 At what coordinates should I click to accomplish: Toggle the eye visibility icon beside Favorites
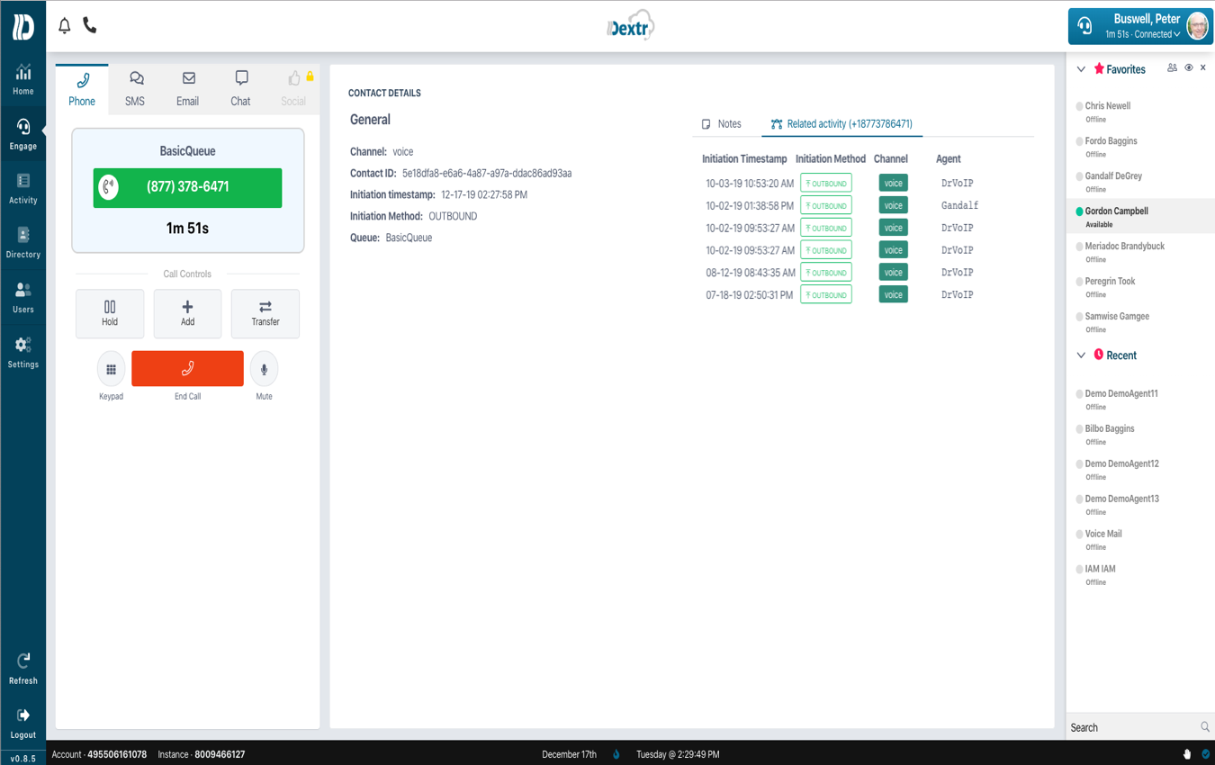pyautogui.click(x=1189, y=67)
